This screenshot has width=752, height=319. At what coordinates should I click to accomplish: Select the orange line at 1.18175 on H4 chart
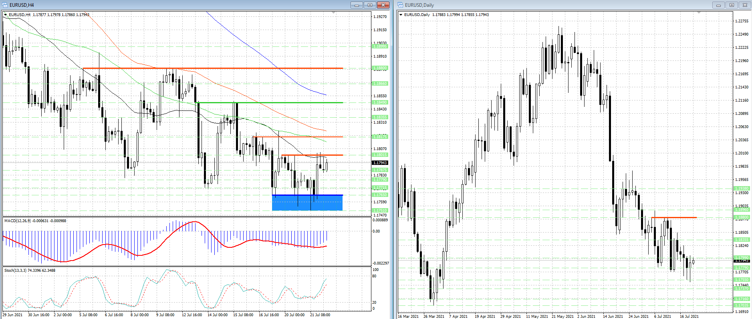(x=298, y=137)
